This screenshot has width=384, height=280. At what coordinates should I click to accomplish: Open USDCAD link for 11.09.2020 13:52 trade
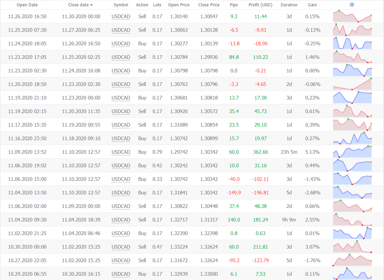click(x=121, y=152)
